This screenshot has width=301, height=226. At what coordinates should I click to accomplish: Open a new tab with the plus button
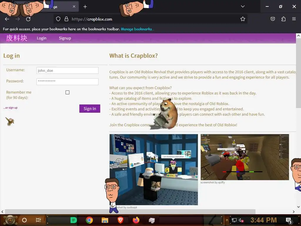85,7
